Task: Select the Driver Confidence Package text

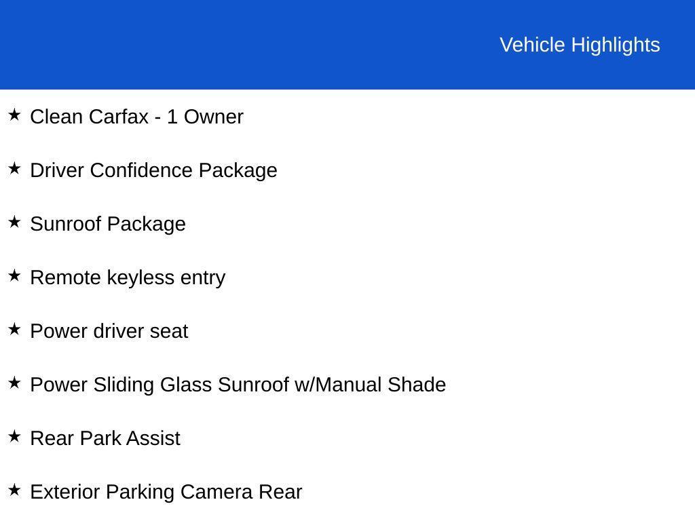Action: click(153, 170)
